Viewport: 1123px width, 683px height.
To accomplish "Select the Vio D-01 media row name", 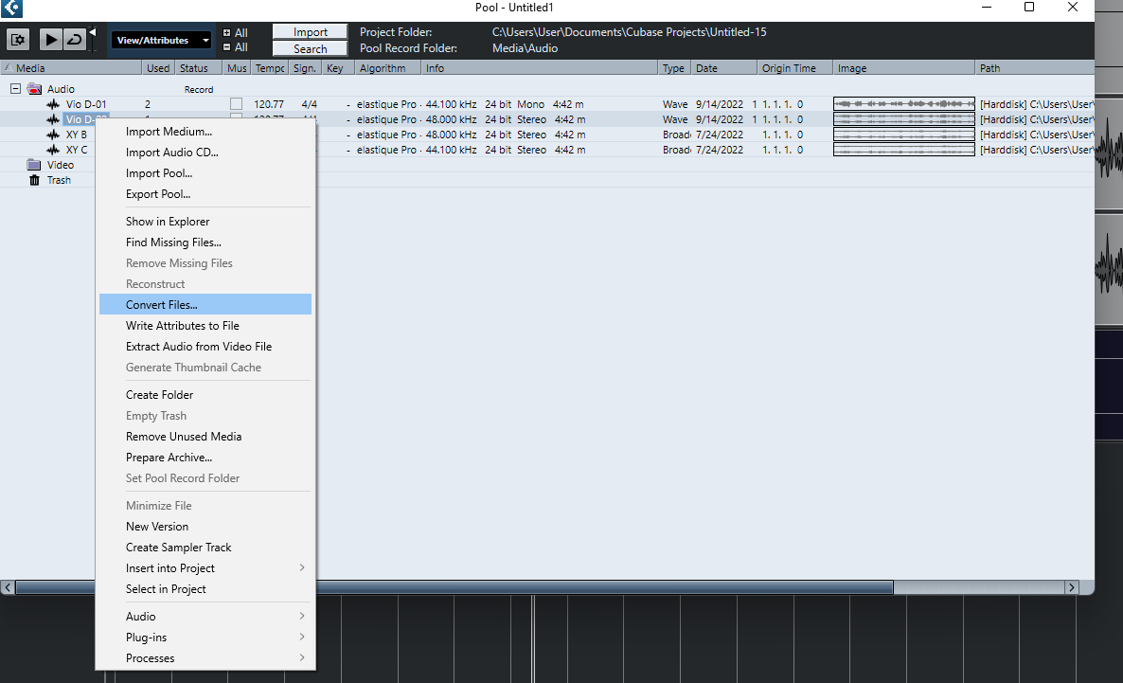I will pos(86,104).
